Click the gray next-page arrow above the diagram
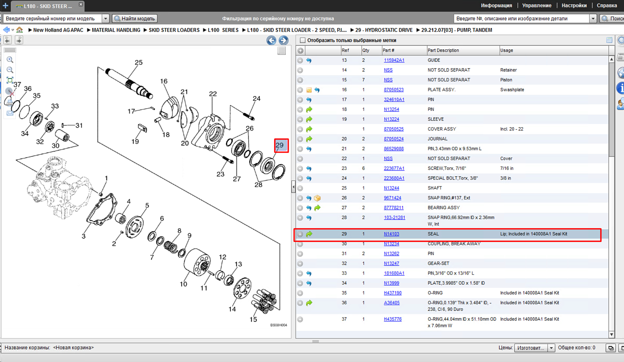Viewport: 624px width, 362px height. coord(19,40)
